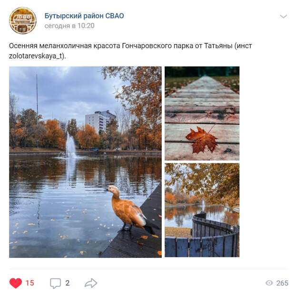
Task: Click the fountain in the large photo
Action: (x=70, y=145)
